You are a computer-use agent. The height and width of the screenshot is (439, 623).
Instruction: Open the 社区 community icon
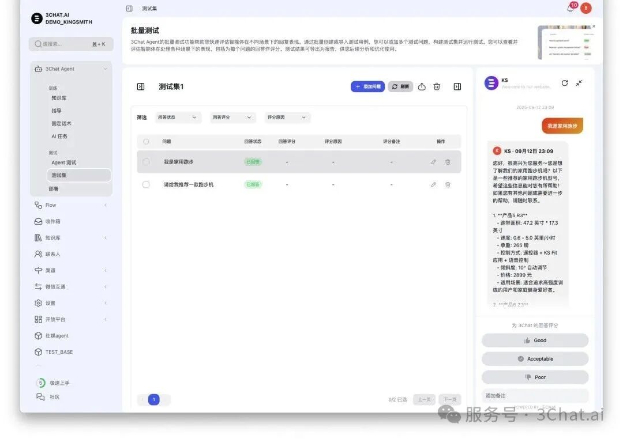pyautogui.click(x=40, y=397)
